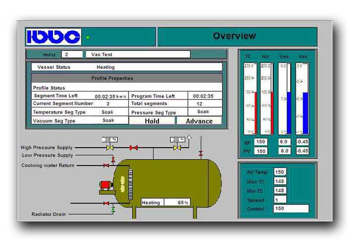Click the yellow 35% high pressure supply valve
350x242 pixels.
(x=110, y=148)
